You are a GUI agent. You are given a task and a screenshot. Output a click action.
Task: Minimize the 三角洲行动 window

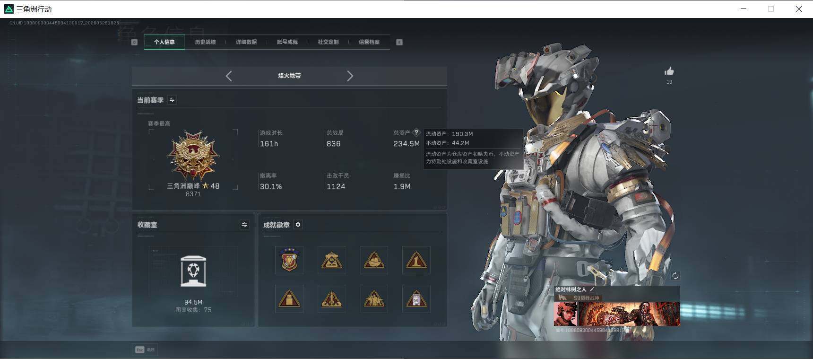[744, 9]
